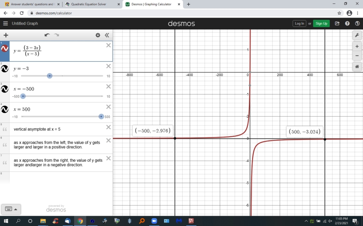363x226 pixels.
Task: Select the (-500, -2.976) point label
Action: (153, 131)
